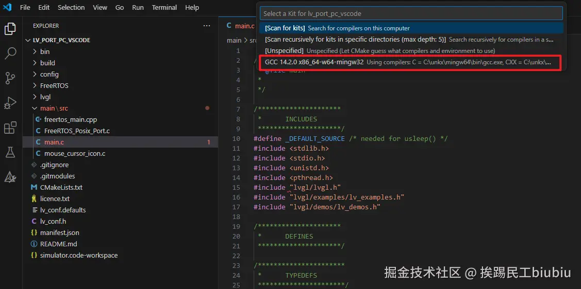Image resolution: width=581 pixels, height=289 pixels.
Task: Open the Testing flask icon
Action: click(10, 152)
